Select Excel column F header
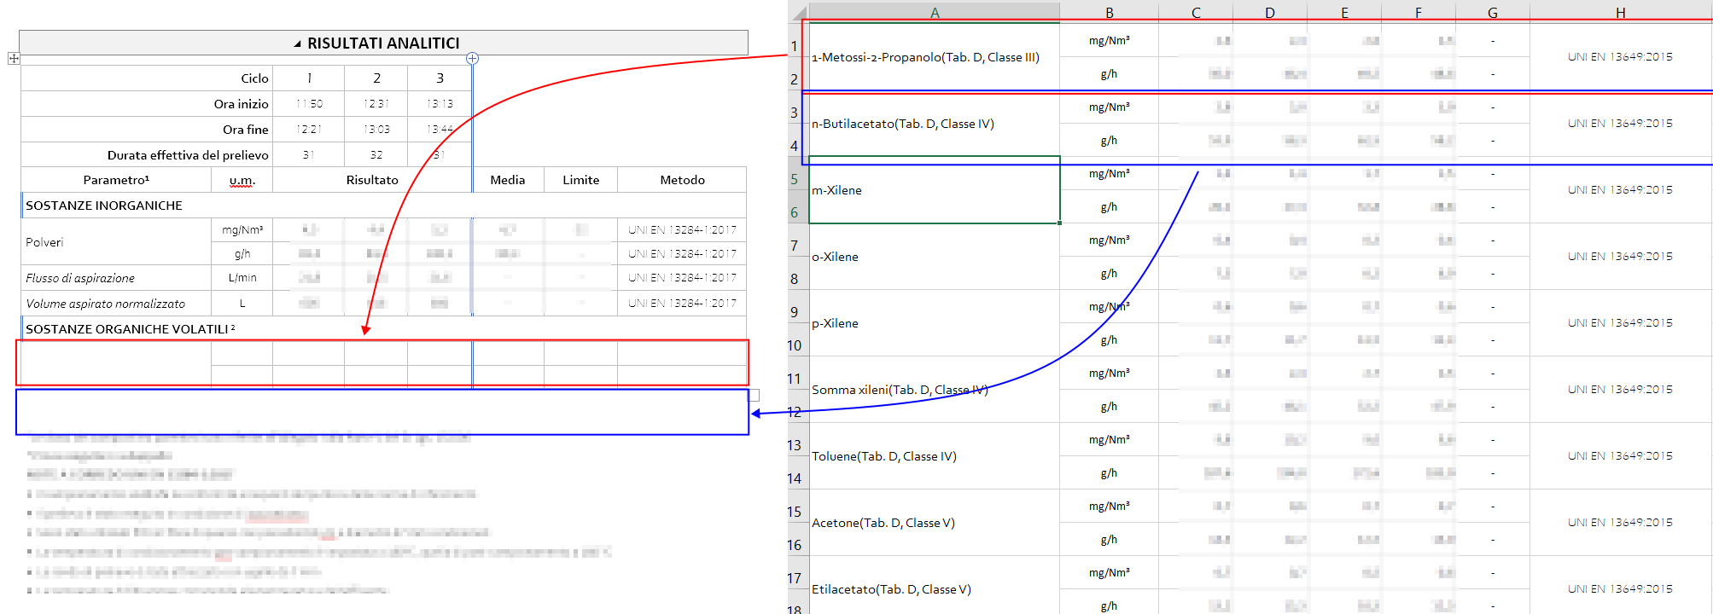This screenshot has width=1713, height=614. pyautogui.click(x=1419, y=13)
